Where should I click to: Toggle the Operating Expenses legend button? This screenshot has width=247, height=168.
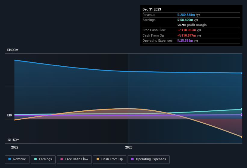[149, 159]
